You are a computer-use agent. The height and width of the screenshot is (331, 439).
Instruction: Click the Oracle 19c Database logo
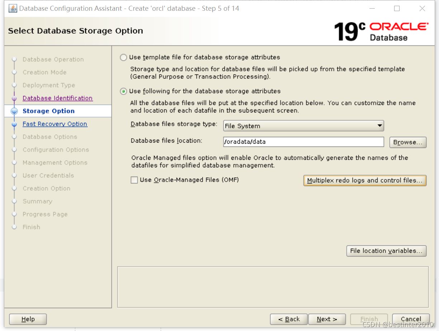coord(381,32)
